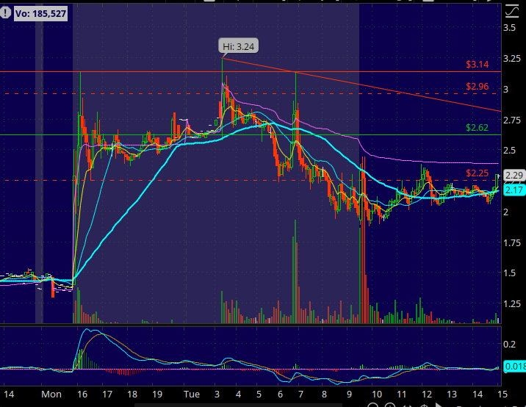Click the 2.29 last price tag
The height and width of the screenshot is (407, 526).
click(514, 176)
